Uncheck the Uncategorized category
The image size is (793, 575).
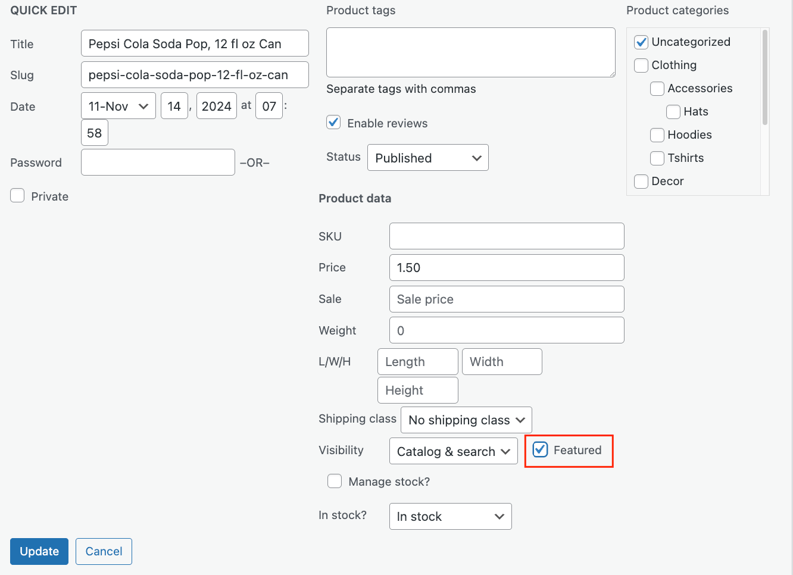[641, 42]
